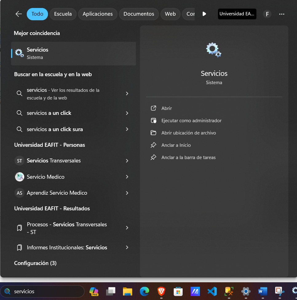Viewport: 297px width, 300px height.
Task: Open Task View from taskbar
Action: coord(111,291)
